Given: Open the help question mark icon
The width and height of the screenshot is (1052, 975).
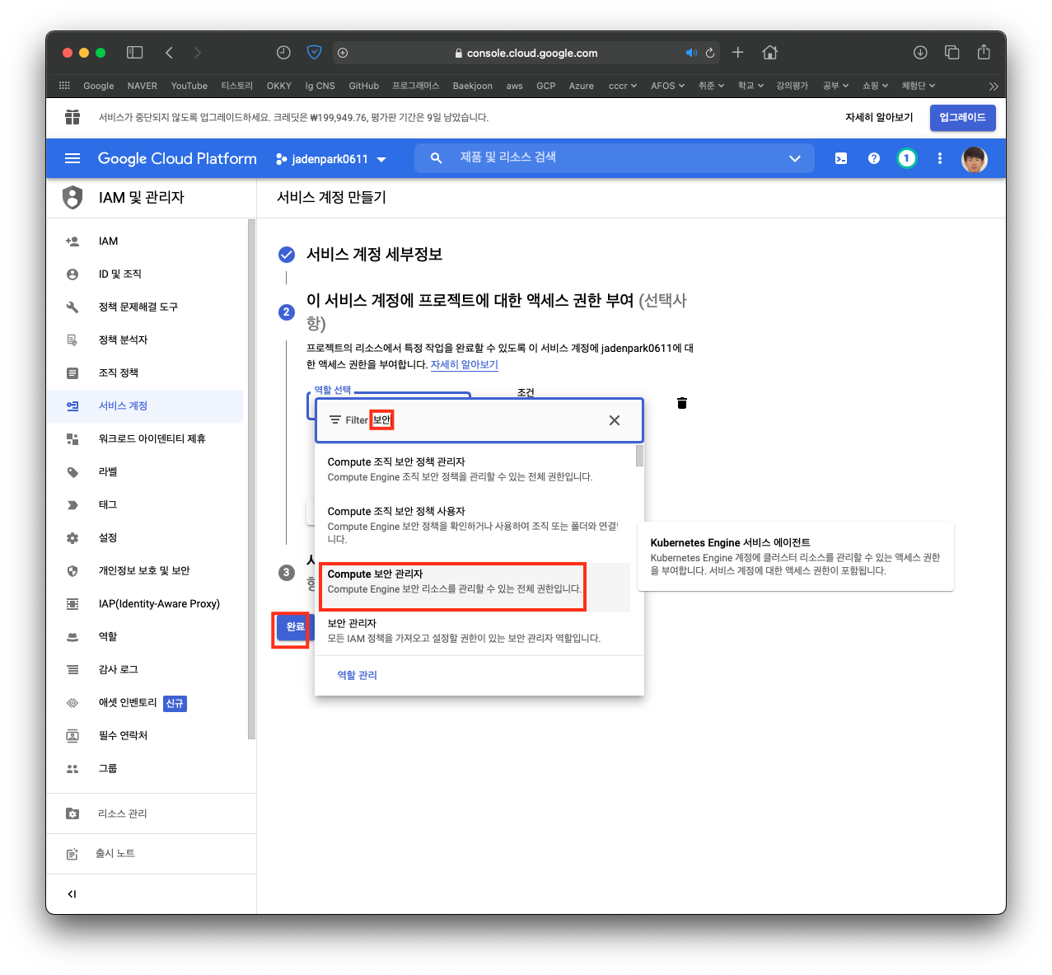Looking at the screenshot, I should (874, 158).
